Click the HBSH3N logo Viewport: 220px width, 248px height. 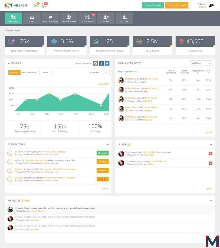[15, 5]
